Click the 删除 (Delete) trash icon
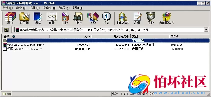Viewport: 211px width, 97px height. click(x=65, y=18)
